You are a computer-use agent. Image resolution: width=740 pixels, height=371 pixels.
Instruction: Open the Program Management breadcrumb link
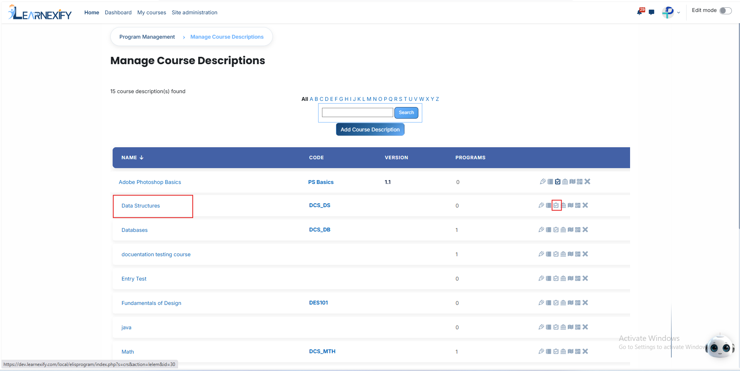tap(147, 37)
